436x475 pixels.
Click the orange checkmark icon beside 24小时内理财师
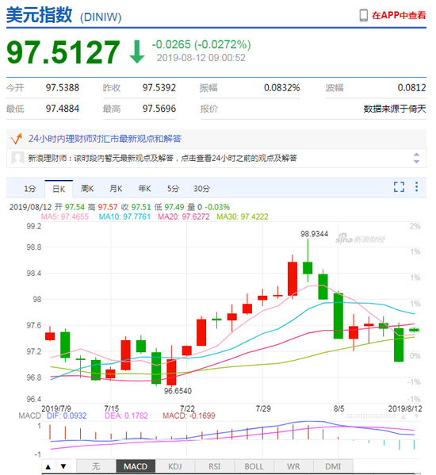point(17,139)
